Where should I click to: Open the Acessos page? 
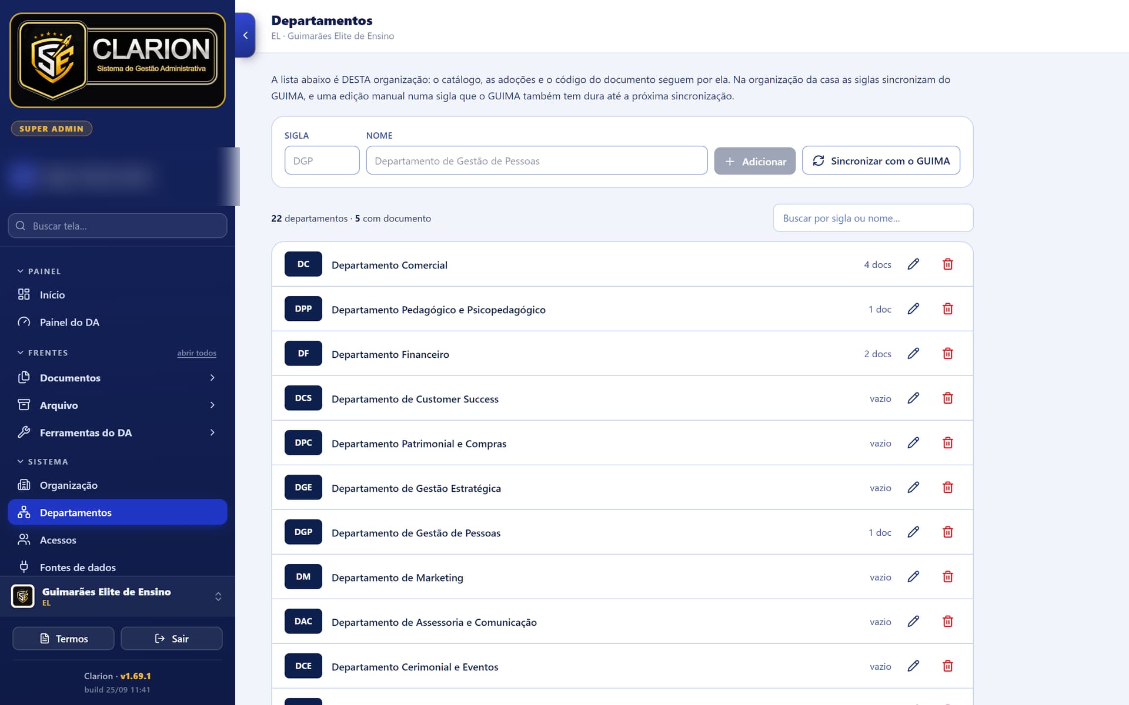tap(118, 540)
